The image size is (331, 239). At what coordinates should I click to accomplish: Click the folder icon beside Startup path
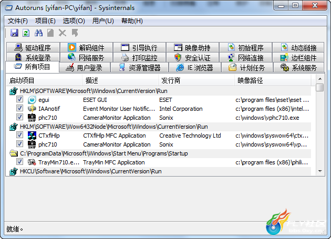pos(14,153)
